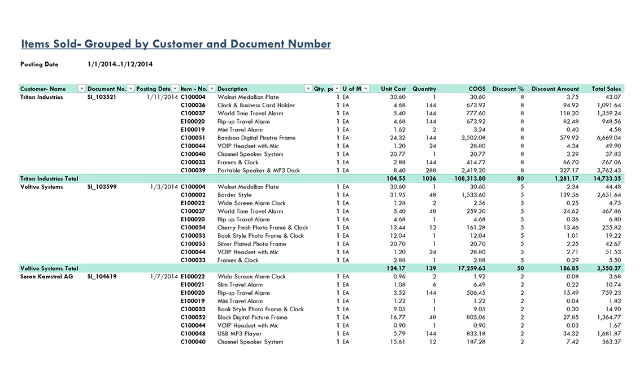Select the COGS column header
The width and height of the screenshot is (644, 388).
point(477,89)
